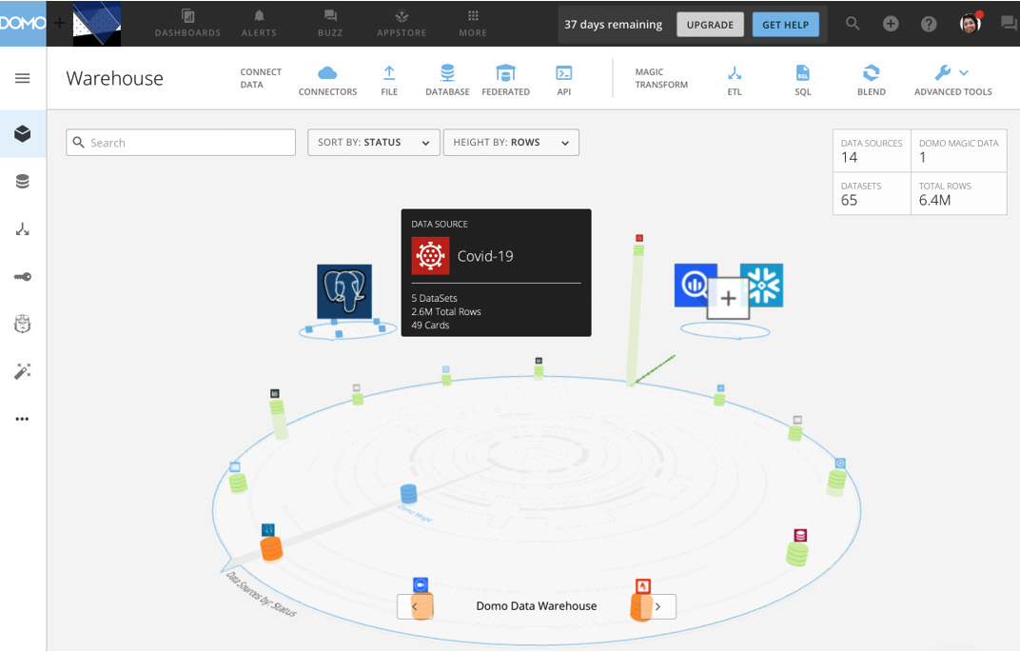The width and height of the screenshot is (1020, 652).
Task: Open the Dashboards menu
Action: pyautogui.click(x=187, y=24)
